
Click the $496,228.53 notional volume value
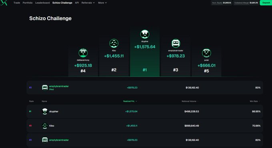pos(192,111)
